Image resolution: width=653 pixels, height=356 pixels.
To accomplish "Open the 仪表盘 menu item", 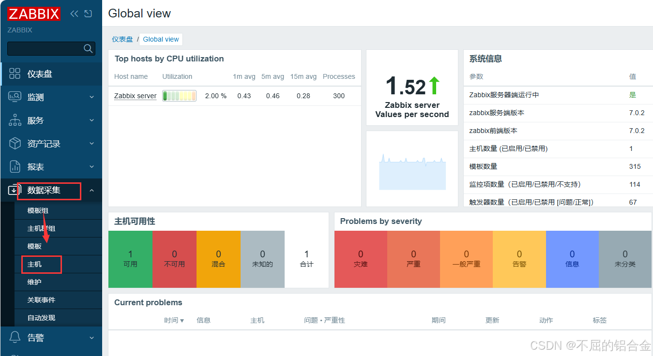I will tap(51, 74).
